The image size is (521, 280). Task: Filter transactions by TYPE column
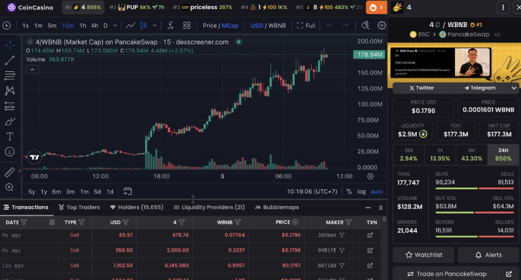[81, 222]
